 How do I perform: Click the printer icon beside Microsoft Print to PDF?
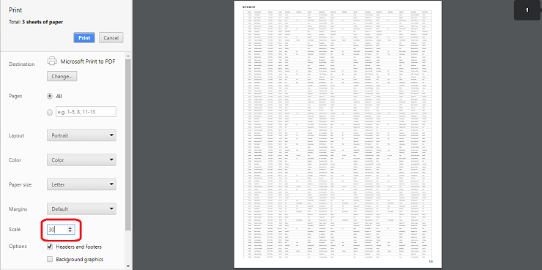pyautogui.click(x=52, y=61)
